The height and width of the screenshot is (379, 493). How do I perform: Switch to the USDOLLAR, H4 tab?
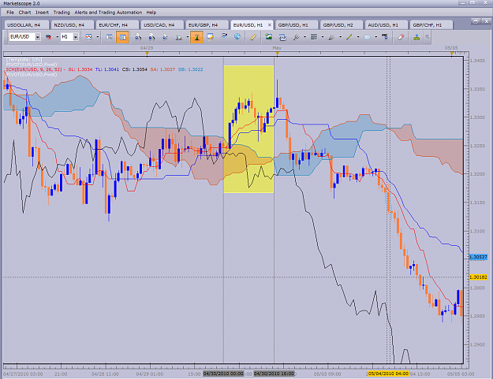click(26, 24)
